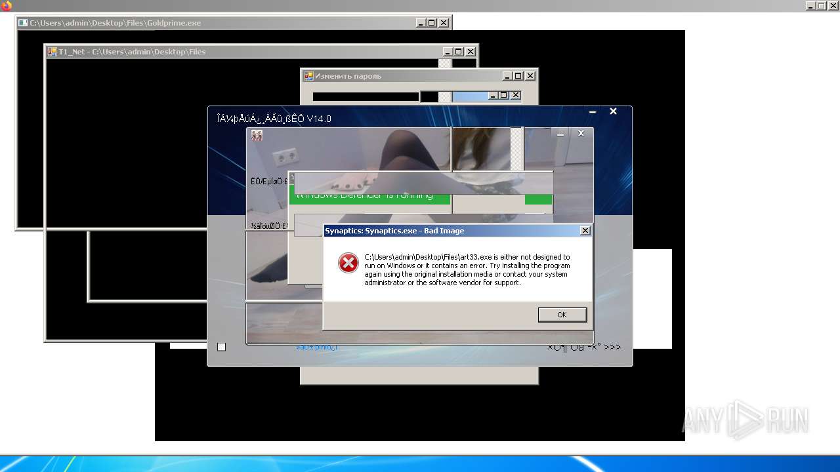840x472 pixels.
Task: Minimize the V14.0 installer window
Action: coord(592,112)
